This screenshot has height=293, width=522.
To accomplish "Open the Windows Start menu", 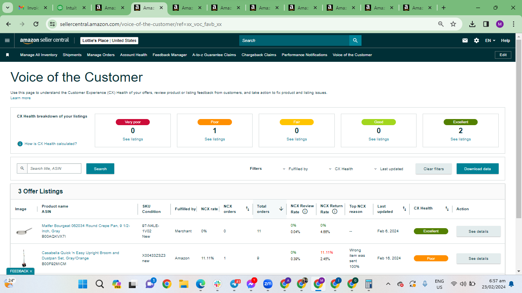I will [83, 284].
